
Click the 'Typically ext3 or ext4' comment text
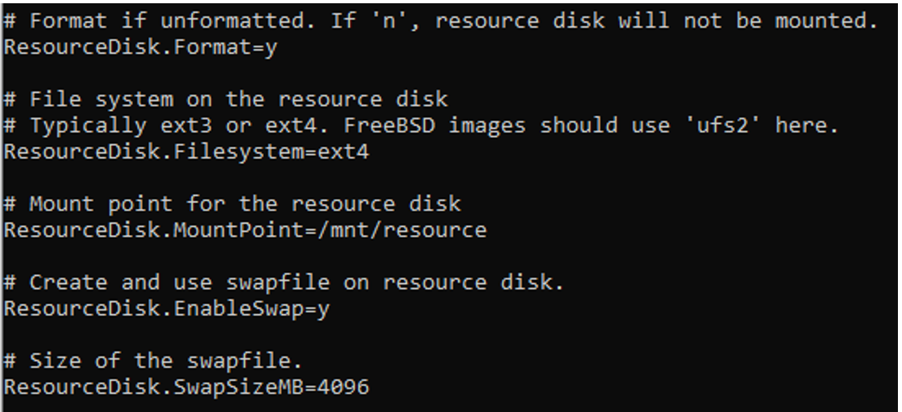point(173,126)
